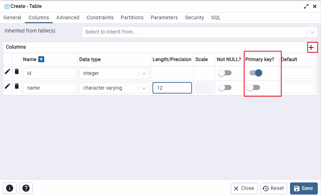Open the help question mark button
The height and width of the screenshot is (196, 321).
[26, 188]
